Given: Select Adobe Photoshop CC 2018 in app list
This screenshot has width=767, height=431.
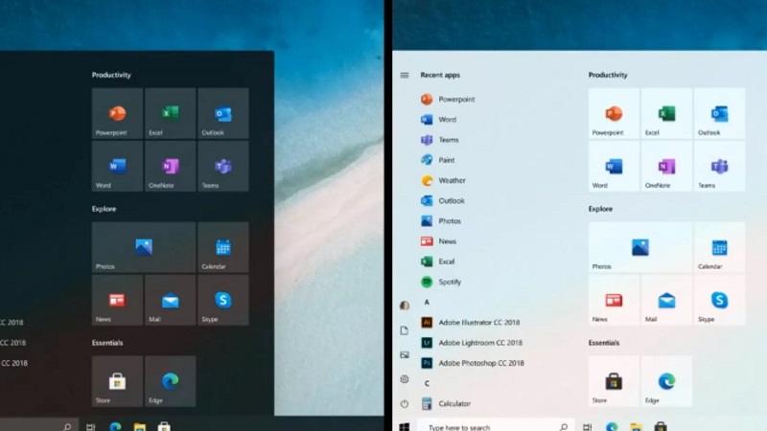Looking at the screenshot, I should pyautogui.click(x=479, y=363).
